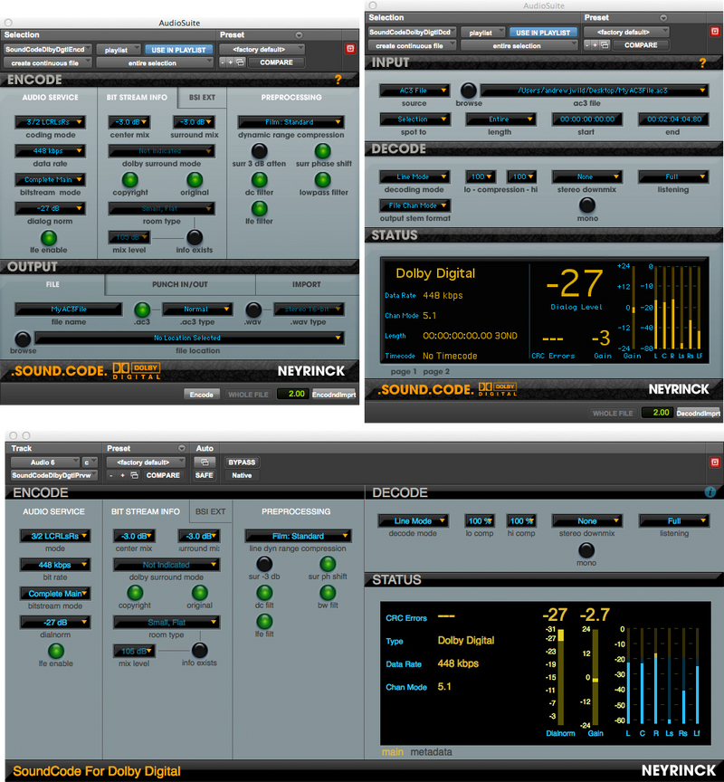Image resolution: width=724 pixels, height=782 pixels.
Task: Toggle the lfe filter in the top Encode window
Action: click(260, 208)
